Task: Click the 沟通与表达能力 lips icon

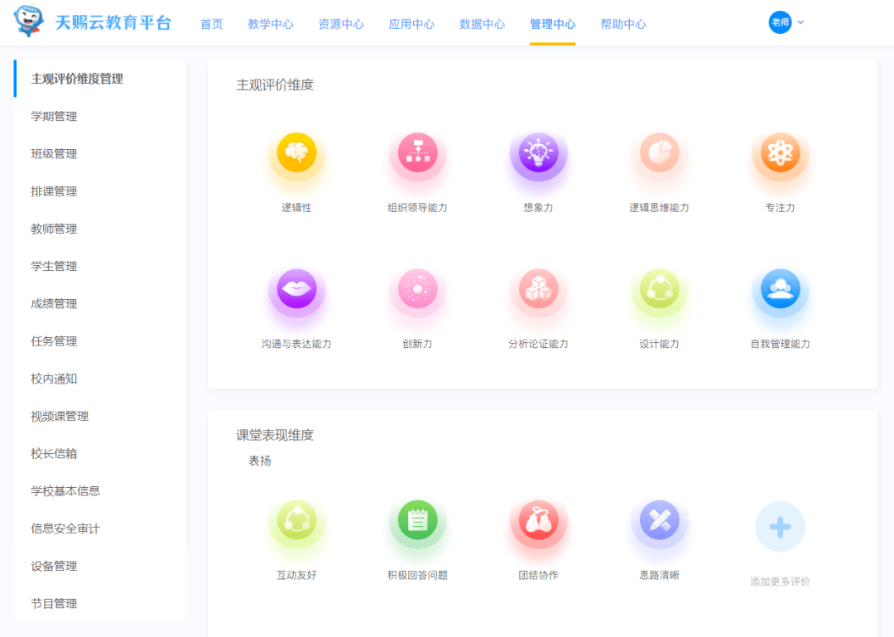Action: 296,289
